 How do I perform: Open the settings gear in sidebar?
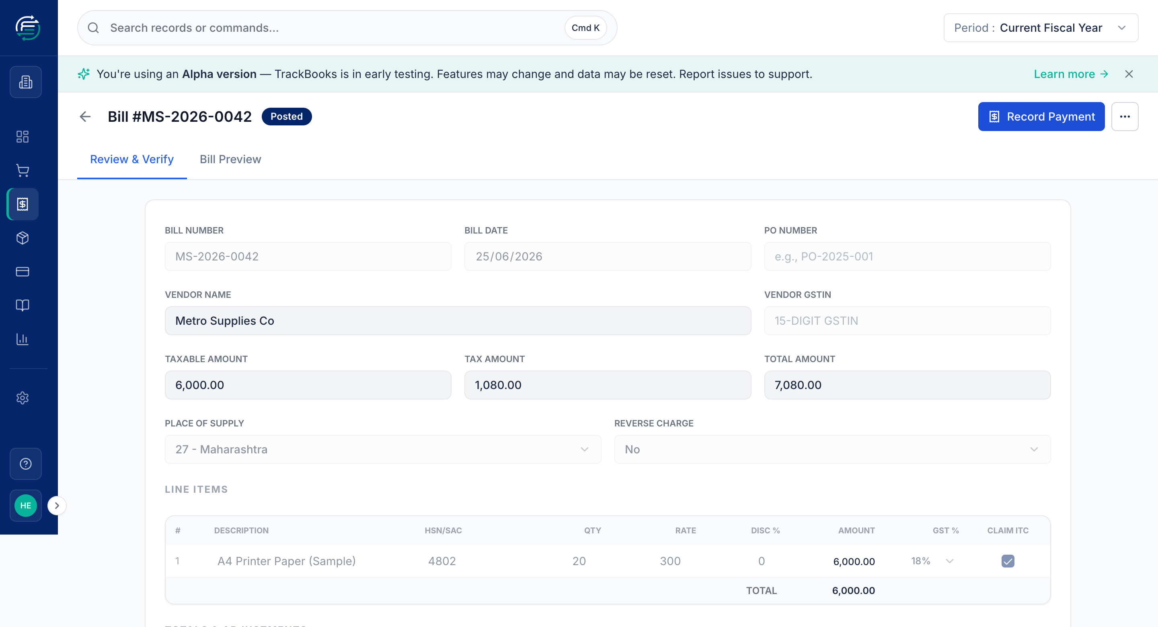[x=23, y=398]
